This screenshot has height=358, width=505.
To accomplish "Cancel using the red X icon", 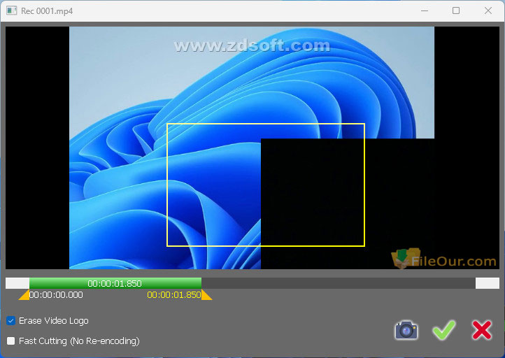I will point(482,330).
